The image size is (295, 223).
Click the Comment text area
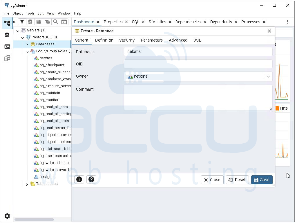click(x=198, y=97)
